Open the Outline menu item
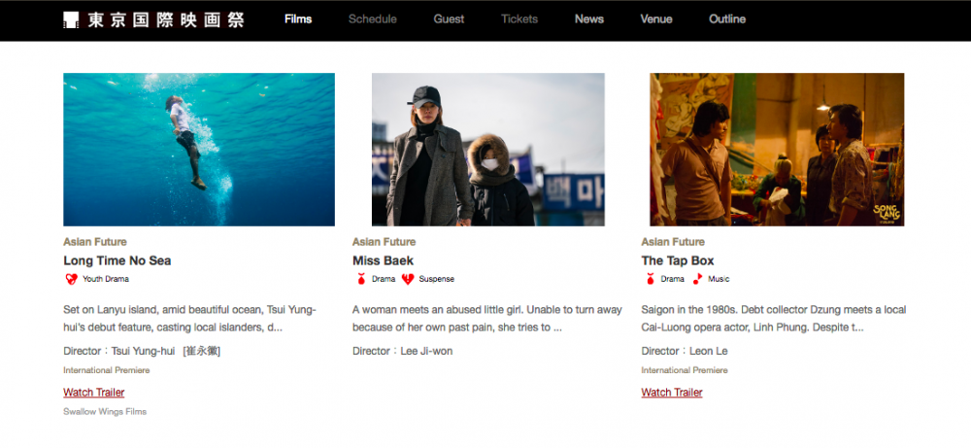Image resolution: width=971 pixels, height=448 pixels. click(x=727, y=19)
